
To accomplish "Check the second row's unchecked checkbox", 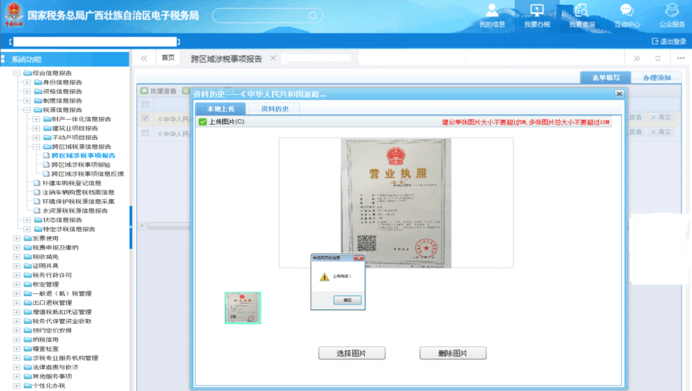I will click(145, 133).
